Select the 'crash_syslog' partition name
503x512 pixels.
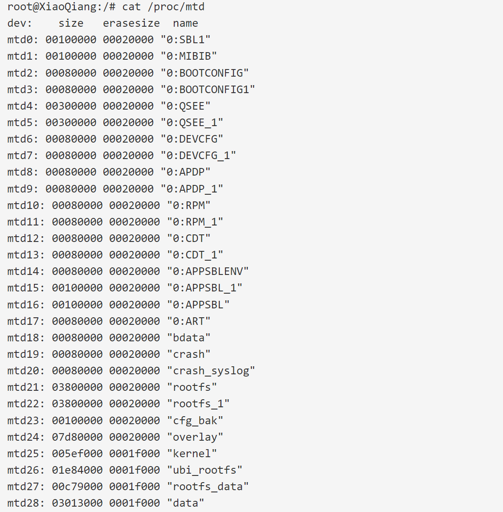click(x=211, y=371)
